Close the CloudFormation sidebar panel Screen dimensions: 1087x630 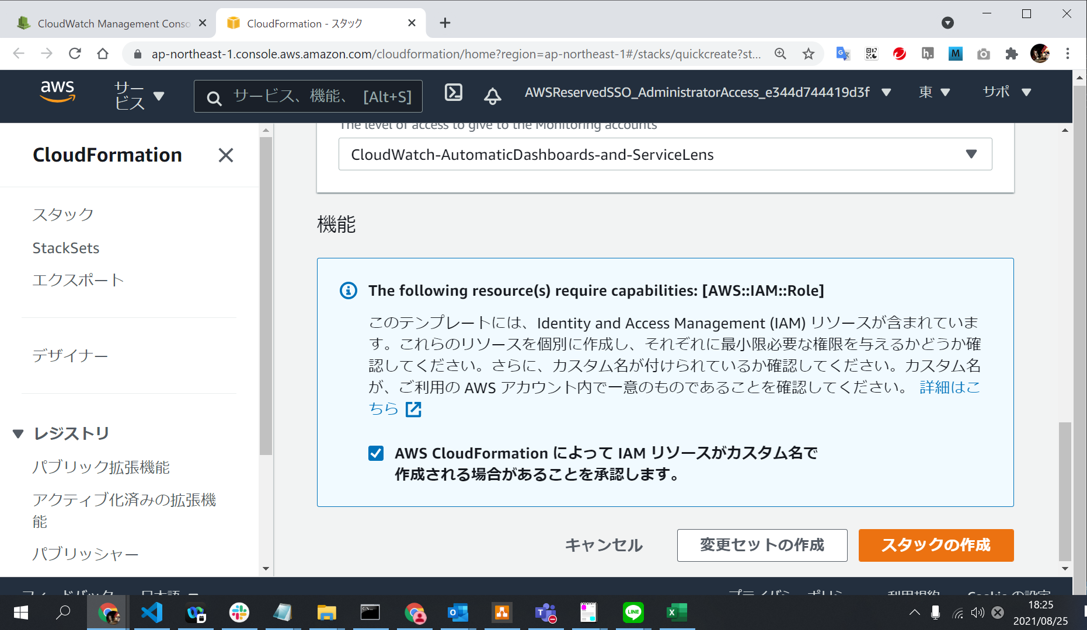pyautogui.click(x=225, y=155)
